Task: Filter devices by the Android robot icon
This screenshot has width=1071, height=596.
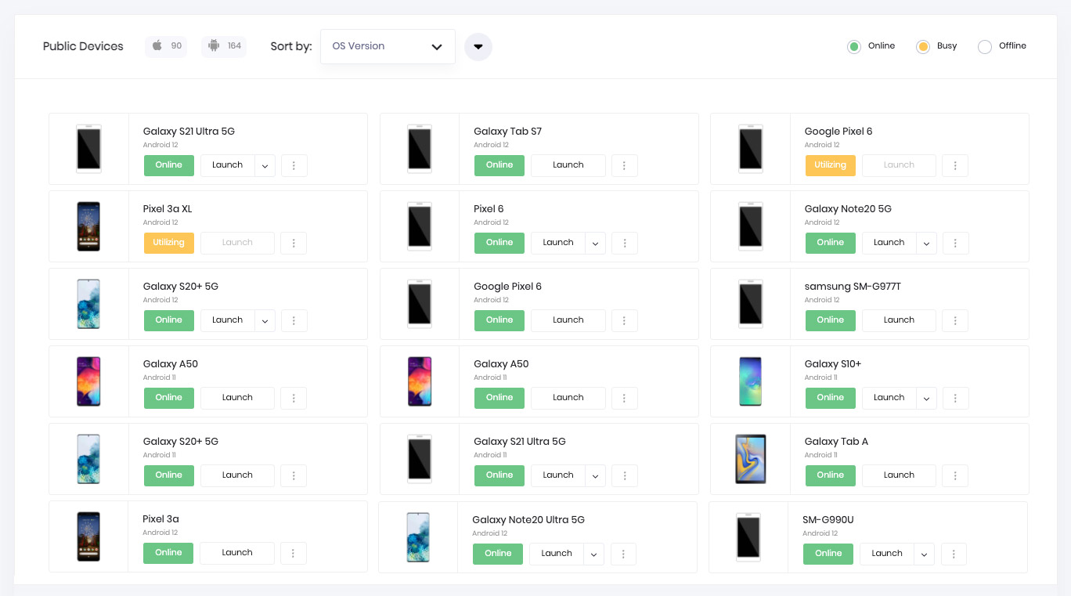Action: point(224,46)
